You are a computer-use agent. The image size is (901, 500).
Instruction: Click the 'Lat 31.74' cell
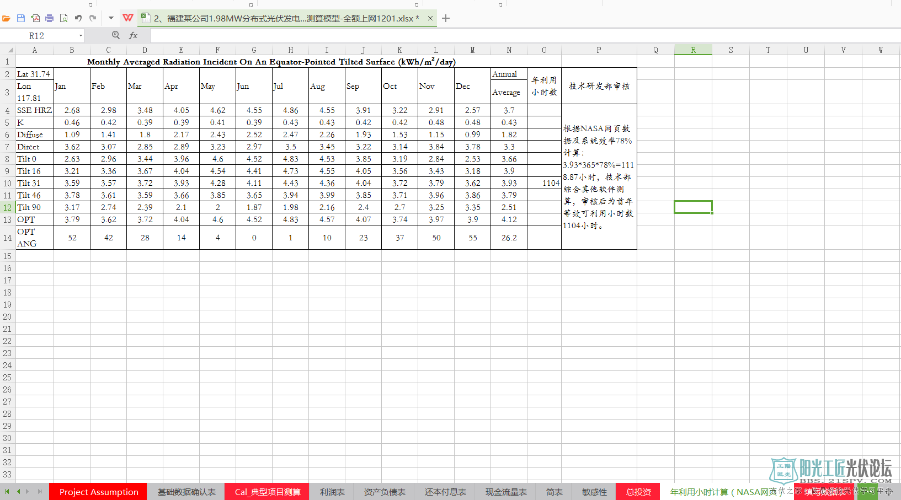tap(34, 74)
